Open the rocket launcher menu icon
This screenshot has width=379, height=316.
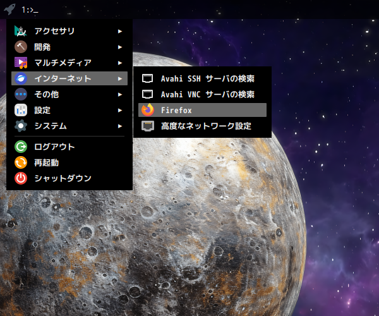(x=9, y=9)
